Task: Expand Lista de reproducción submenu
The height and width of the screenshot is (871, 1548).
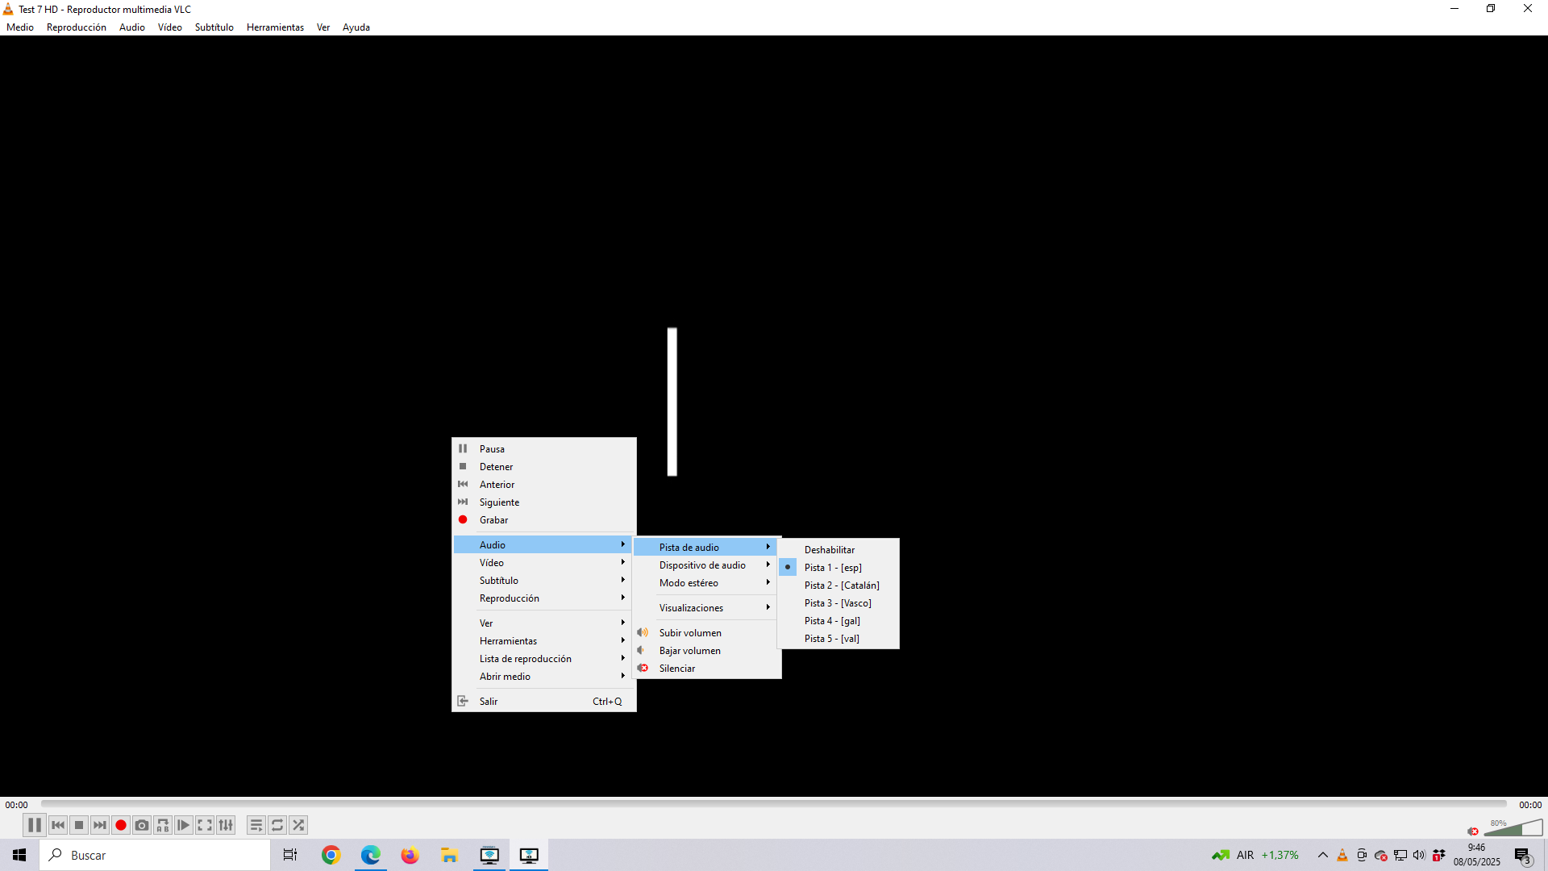Action: [x=544, y=659]
